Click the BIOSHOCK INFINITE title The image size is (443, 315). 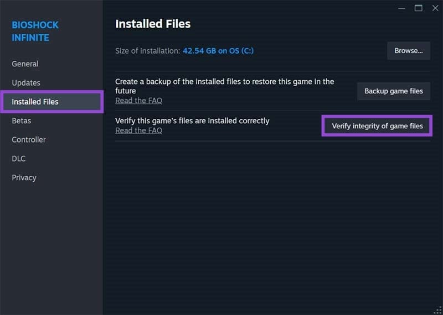(35, 32)
